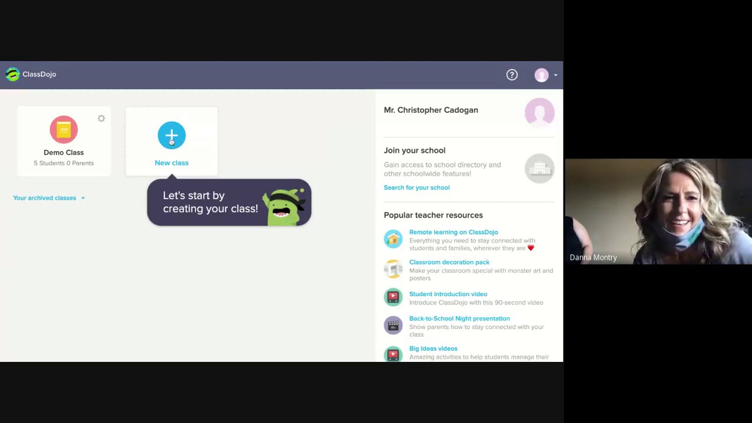Open the Demo Class title
The height and width of the screenshot is (423, 752).
coord(63,153)
